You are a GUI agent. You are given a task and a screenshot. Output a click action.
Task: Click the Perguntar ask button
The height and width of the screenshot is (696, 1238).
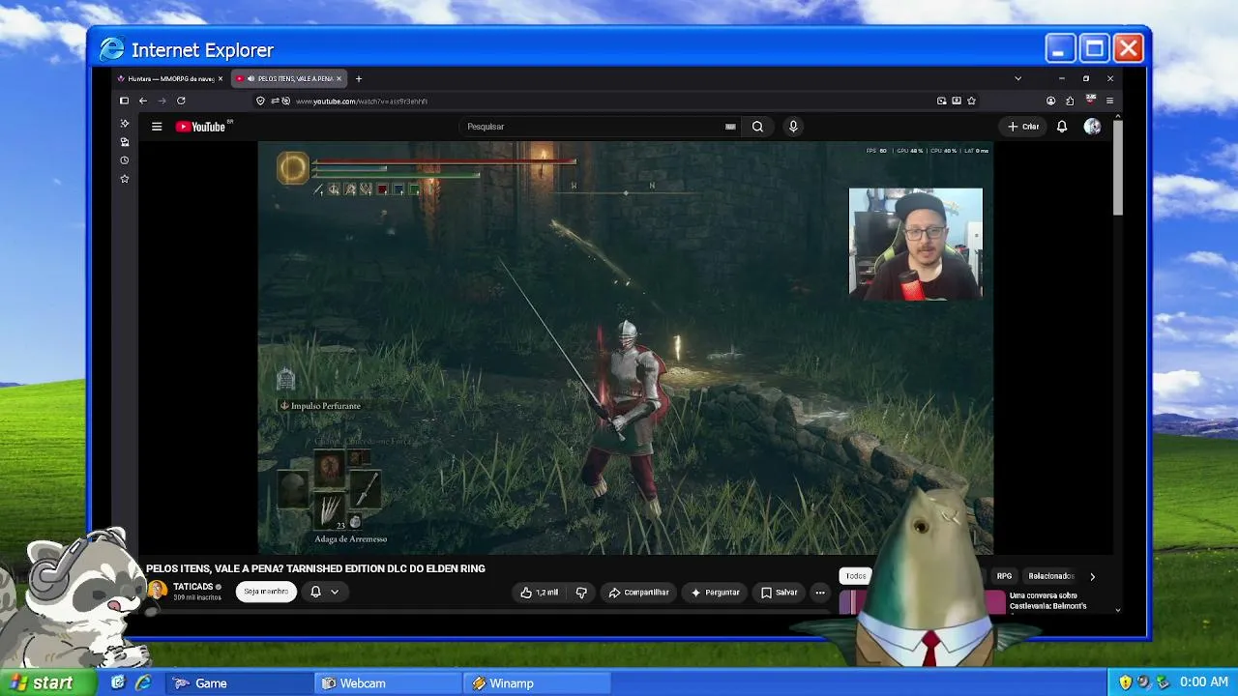point(715,593)
